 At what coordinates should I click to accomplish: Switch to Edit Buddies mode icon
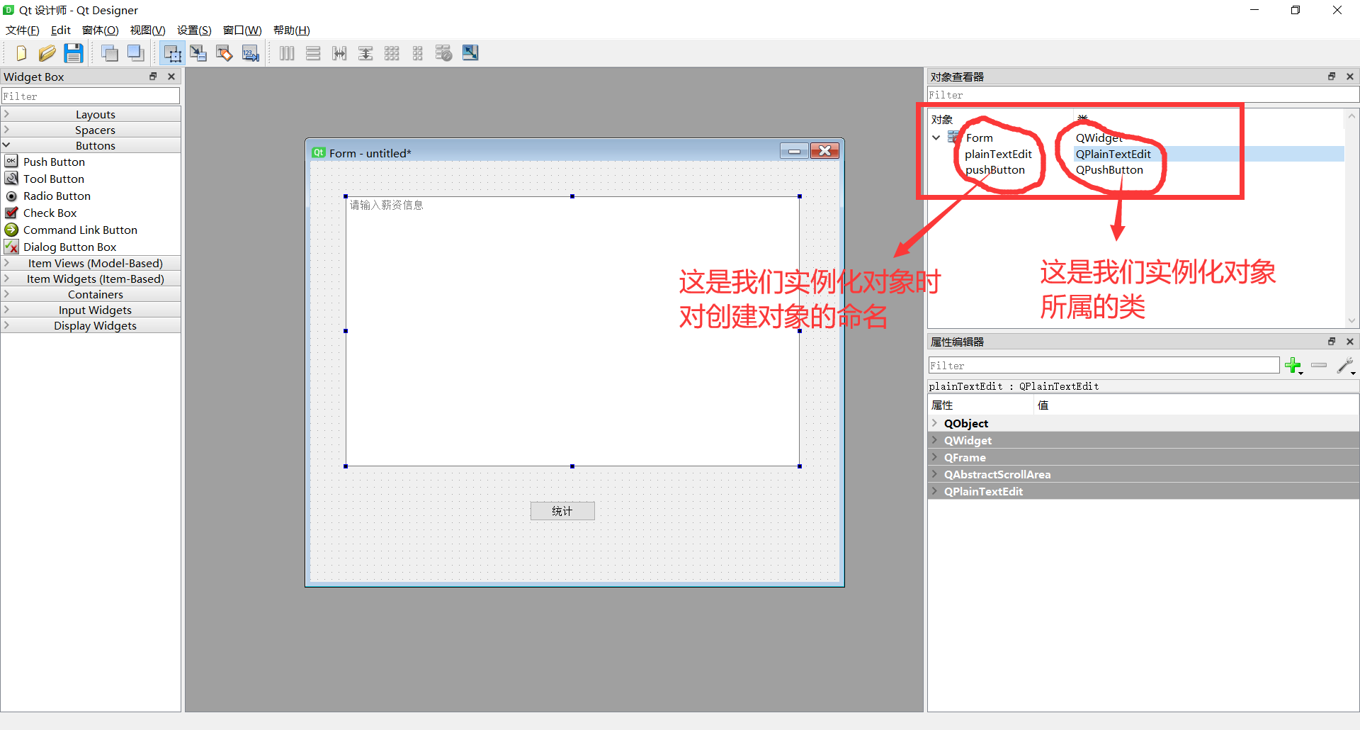pos(225,53)
